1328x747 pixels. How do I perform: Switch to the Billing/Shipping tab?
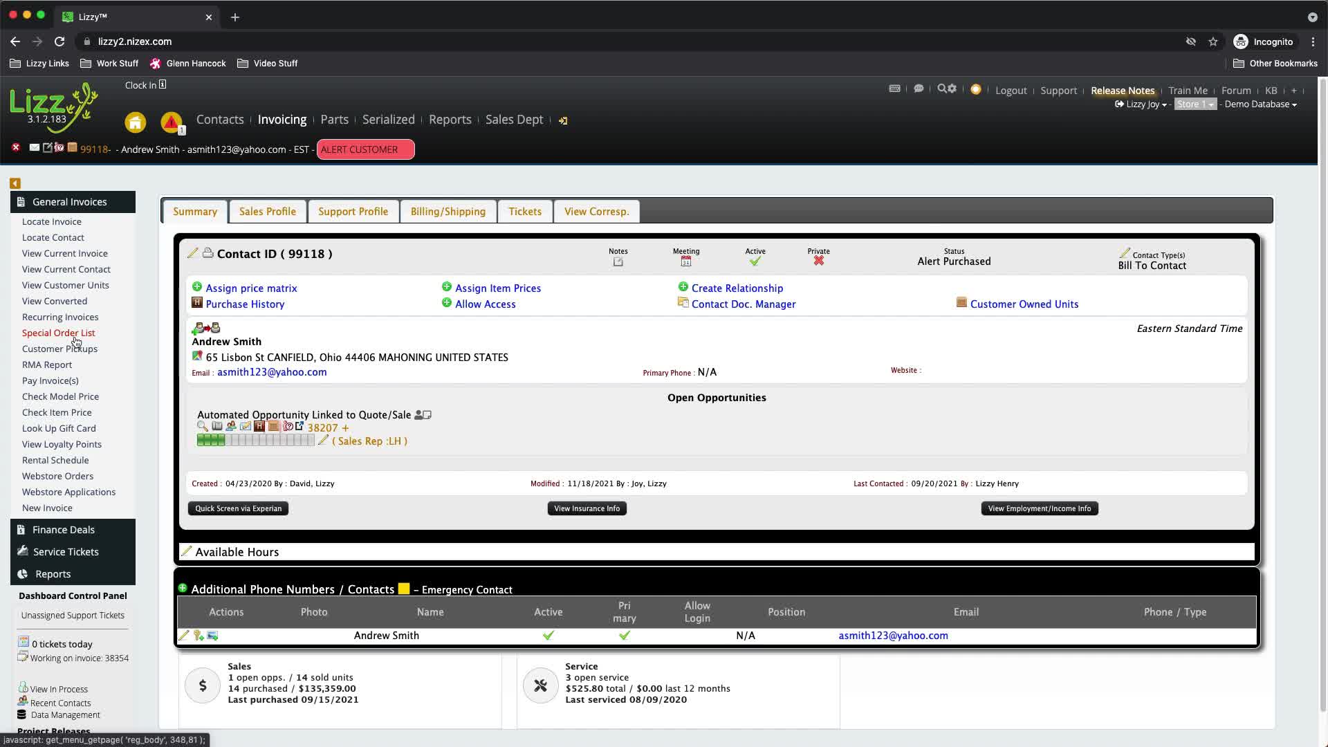(448, 212)
